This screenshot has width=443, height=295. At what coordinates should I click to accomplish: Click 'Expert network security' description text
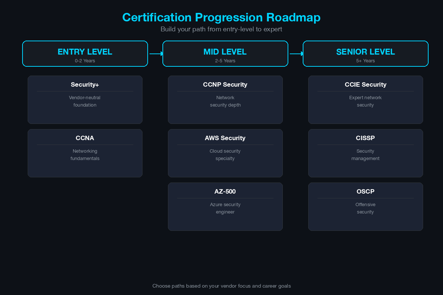click(x=365, y=101)
